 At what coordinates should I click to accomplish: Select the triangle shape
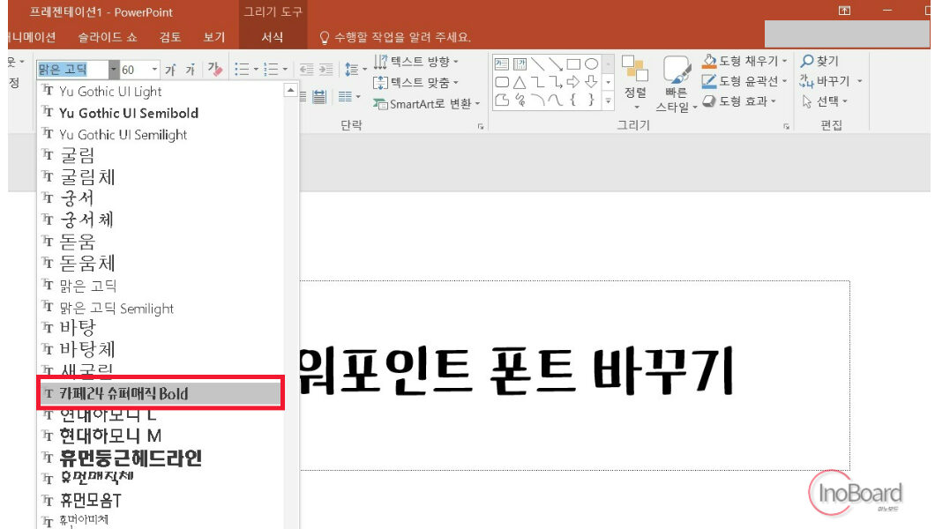click(520, 82)
